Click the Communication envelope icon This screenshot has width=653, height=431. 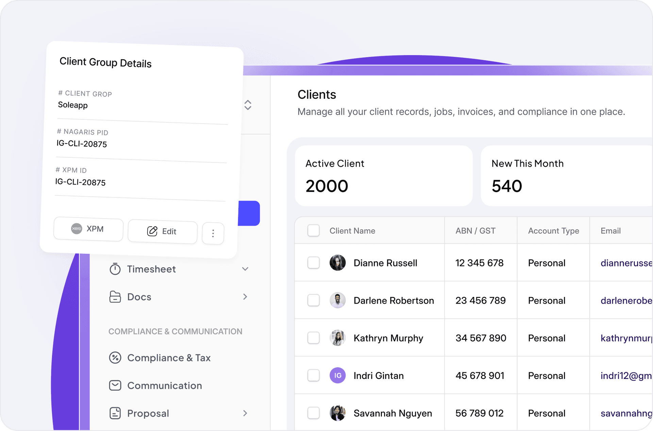pos(115,385)
